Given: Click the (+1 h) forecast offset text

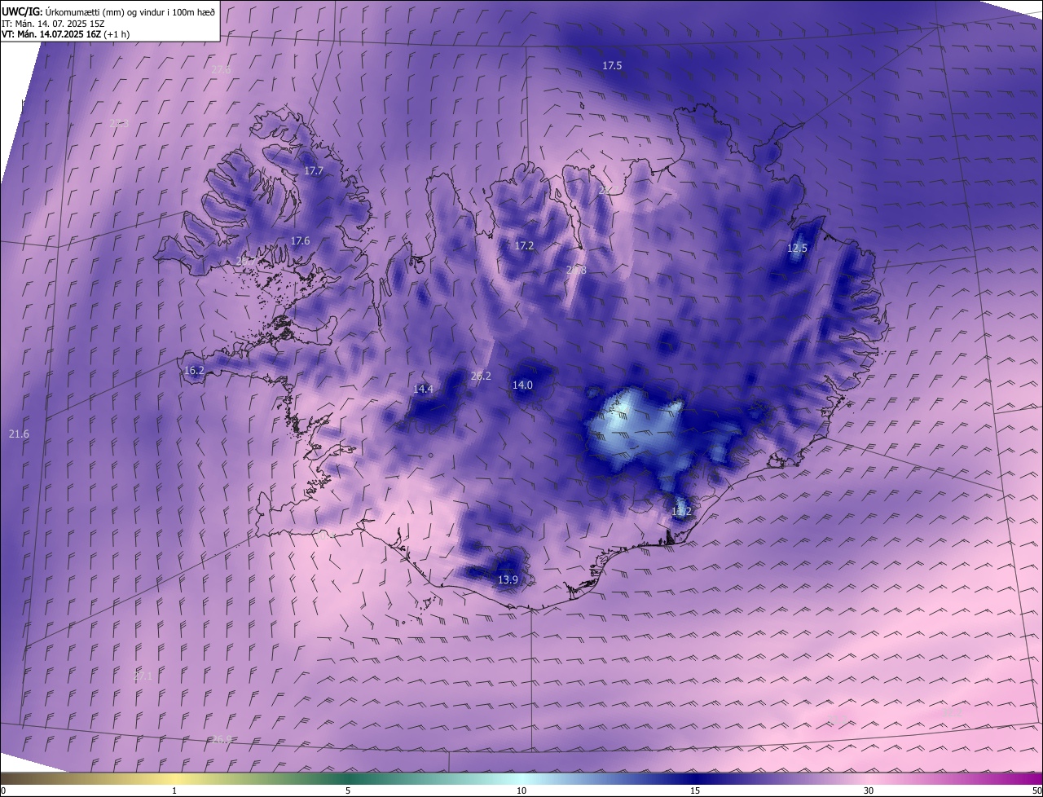Looking at the screenshot, I should 117,34.
